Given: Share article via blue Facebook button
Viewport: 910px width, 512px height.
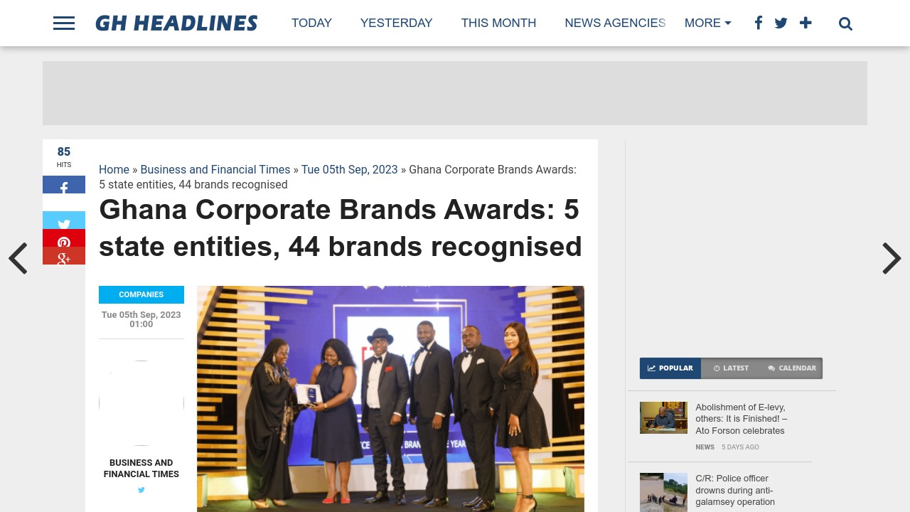Looking at the screenshot, I should tap(64, 185).
